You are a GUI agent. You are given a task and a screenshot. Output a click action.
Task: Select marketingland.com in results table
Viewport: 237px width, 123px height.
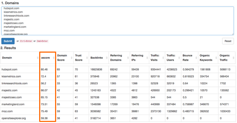[13, 104]
